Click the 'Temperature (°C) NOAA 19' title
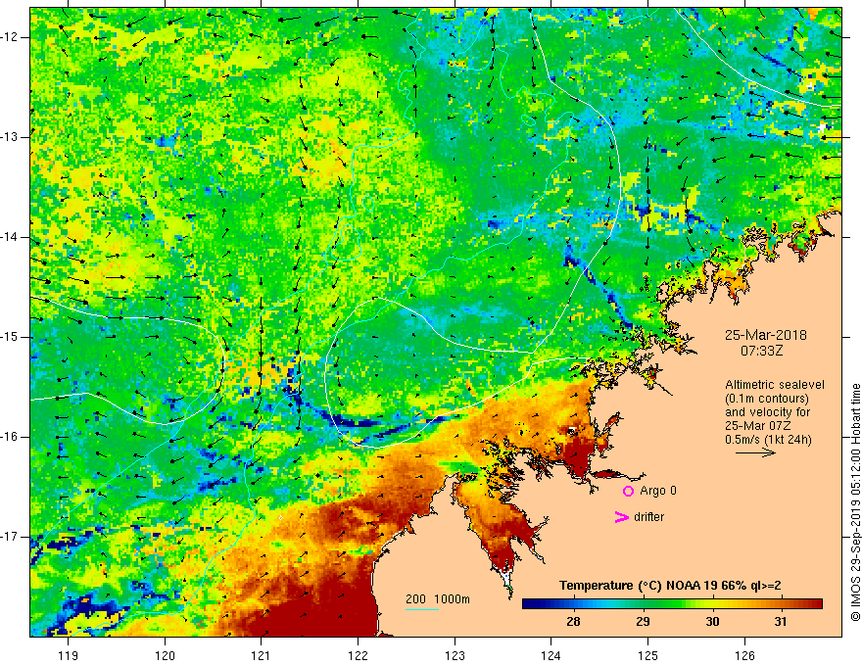Viewport: 862px width, 666px height. click(x=637, y=586)
